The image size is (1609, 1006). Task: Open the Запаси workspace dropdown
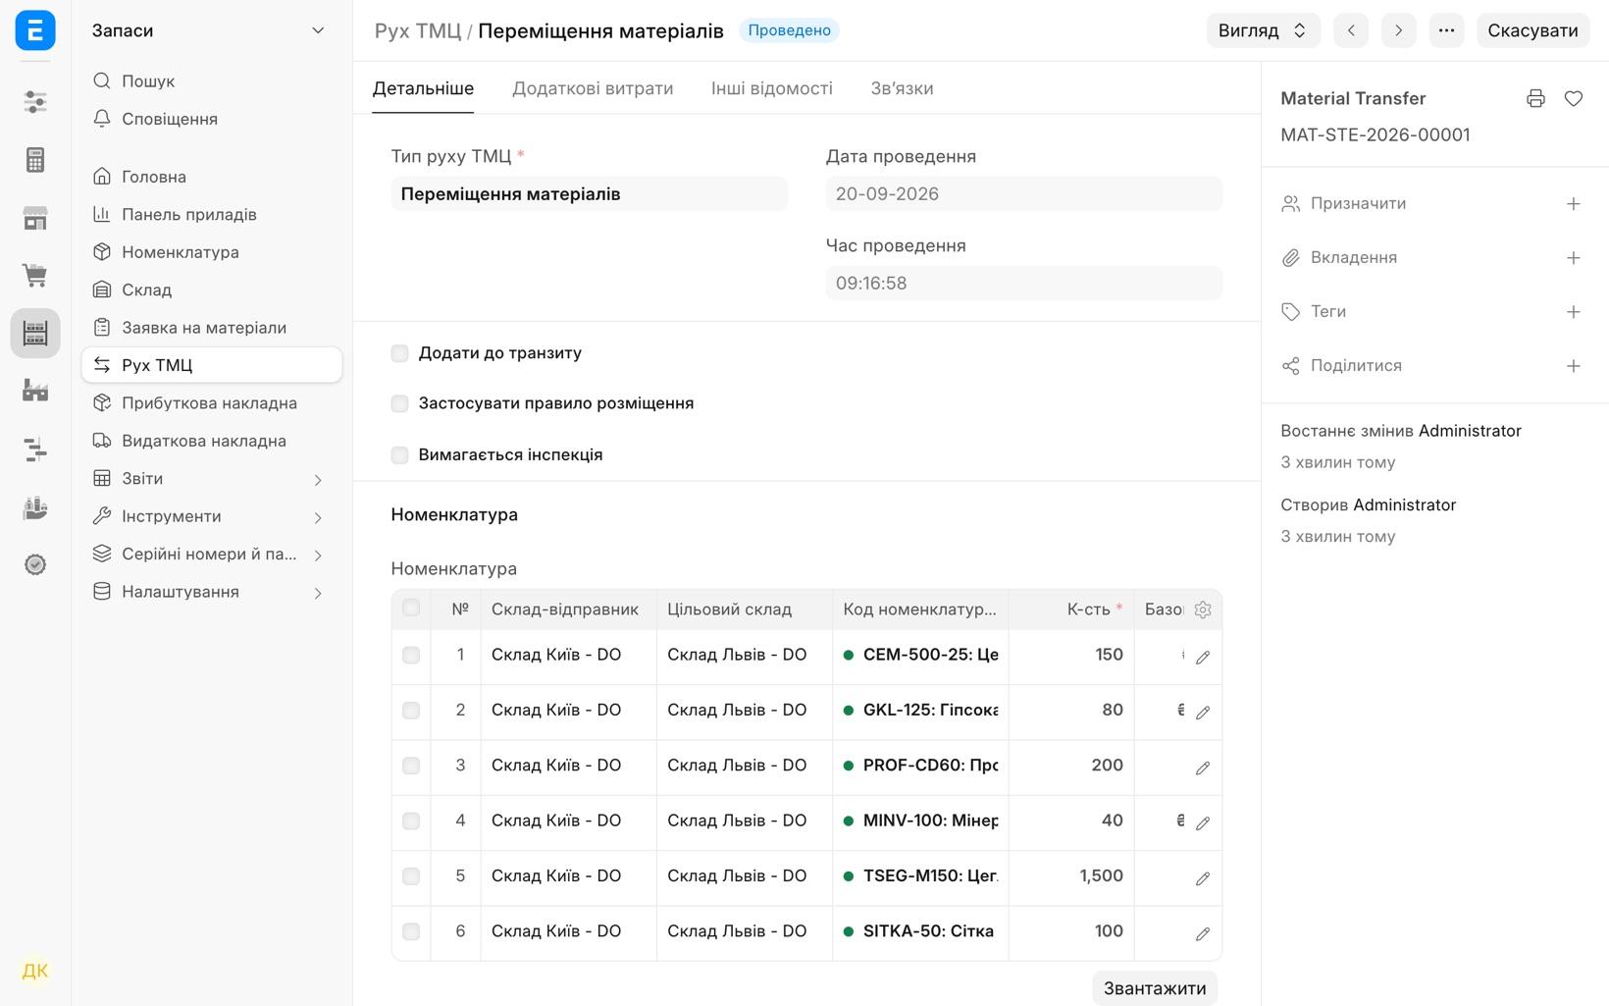pos(211,30)
